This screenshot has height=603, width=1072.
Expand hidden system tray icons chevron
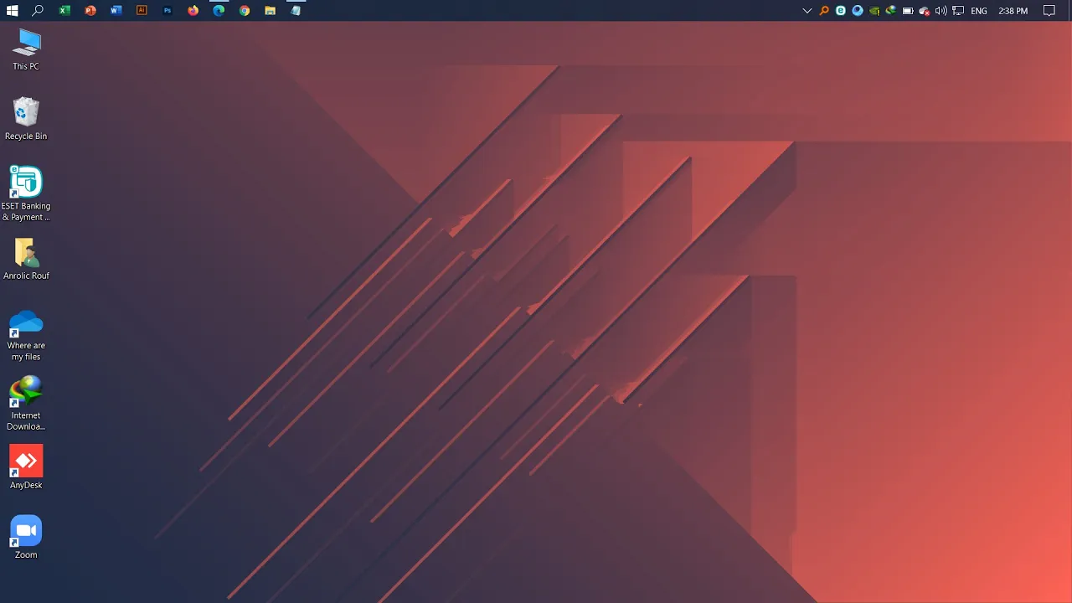(x=807, y=11)
